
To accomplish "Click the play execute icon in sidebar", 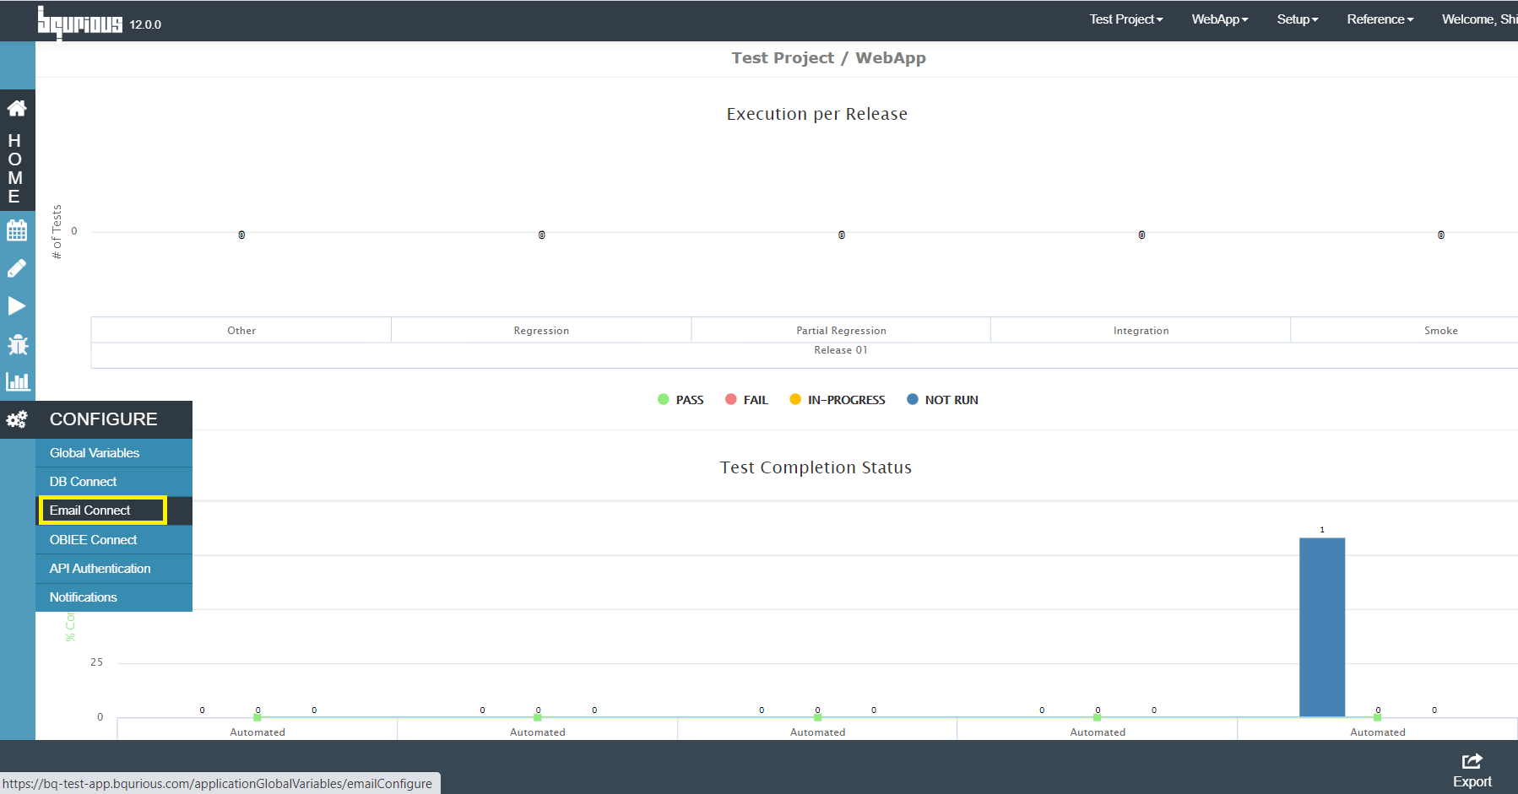I will tap(17, 305).
